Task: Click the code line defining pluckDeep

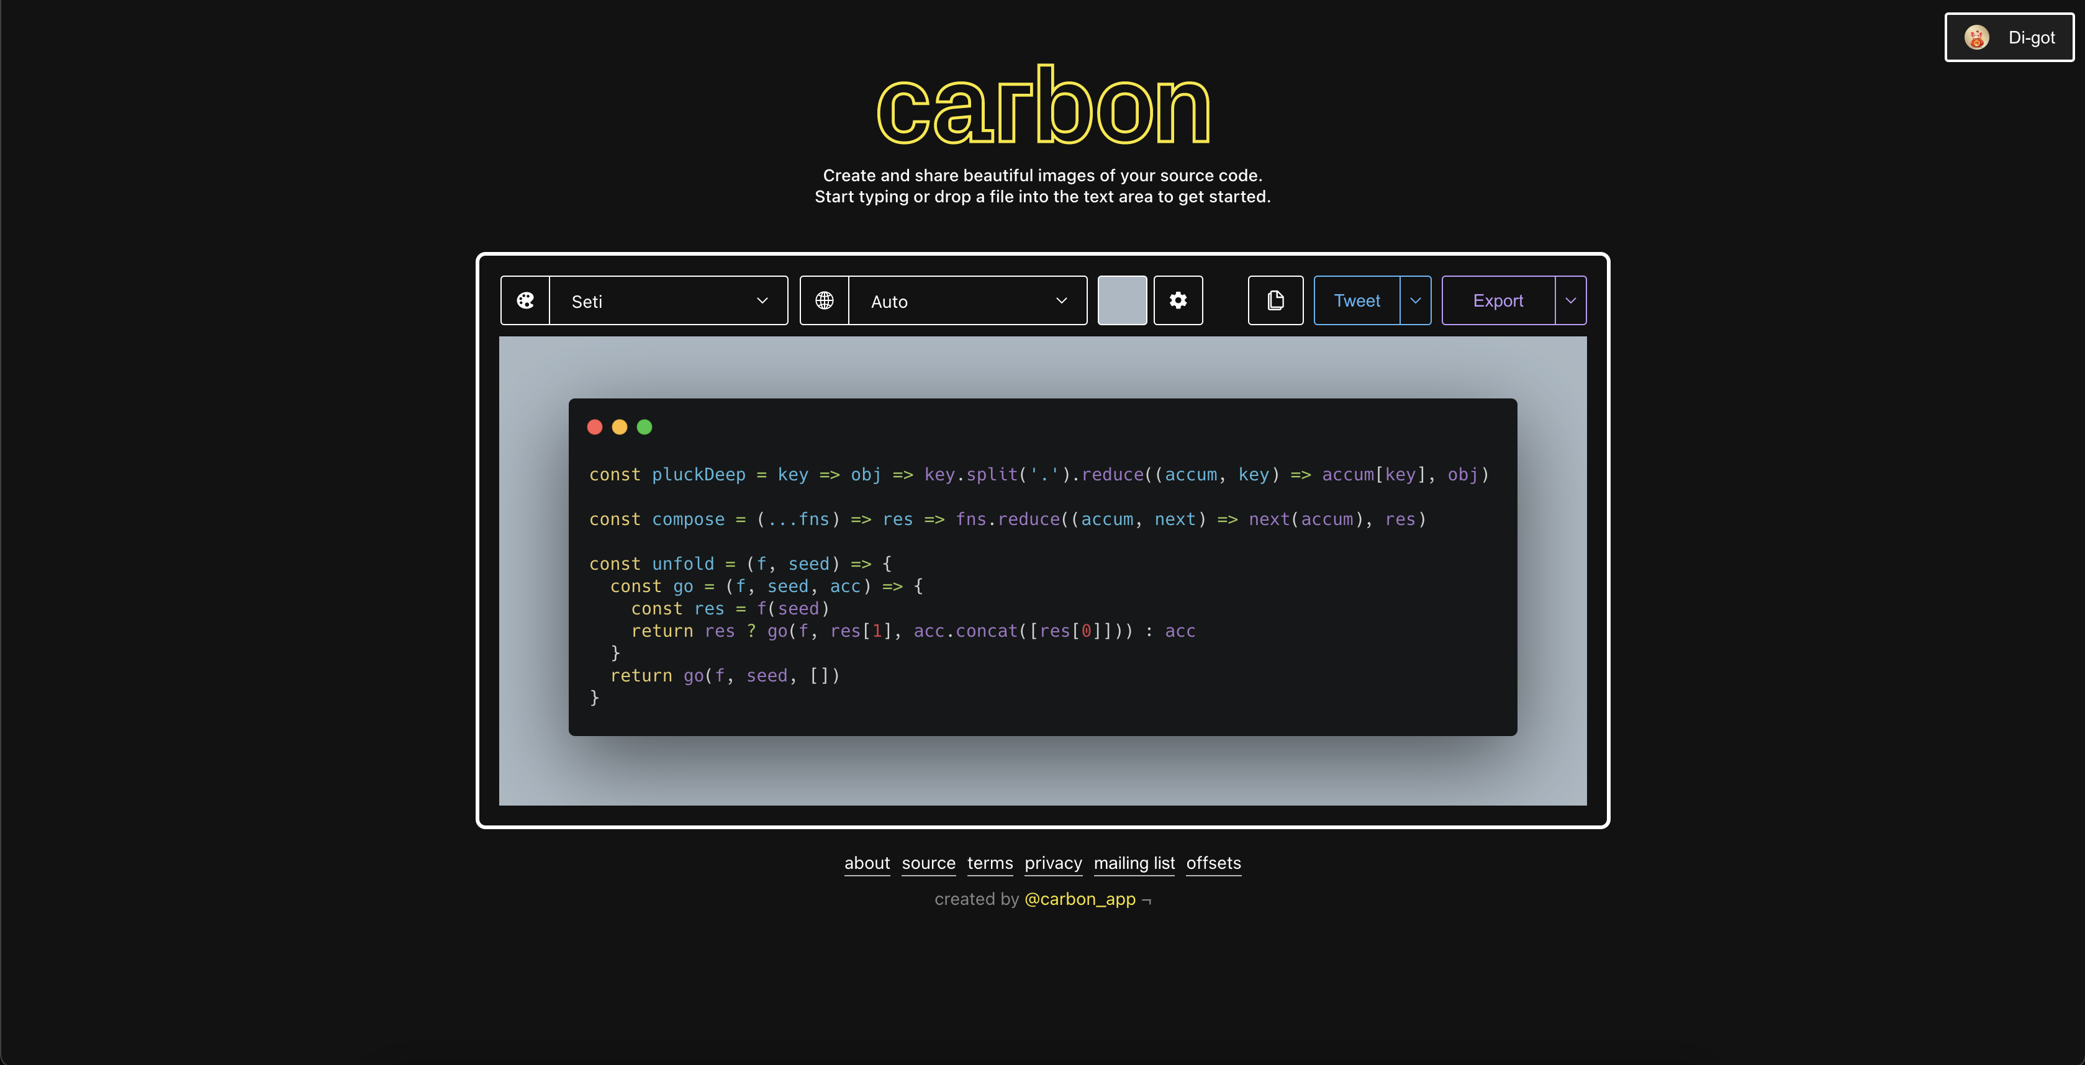Action: [1038, 474]
